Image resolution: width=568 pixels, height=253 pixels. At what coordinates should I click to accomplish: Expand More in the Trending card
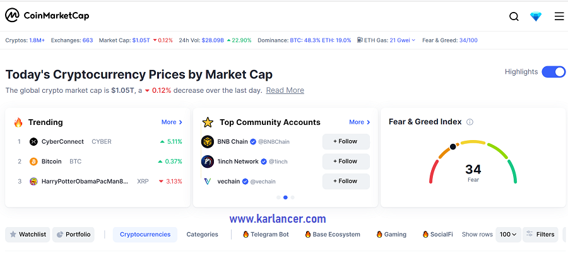point(172,122)
